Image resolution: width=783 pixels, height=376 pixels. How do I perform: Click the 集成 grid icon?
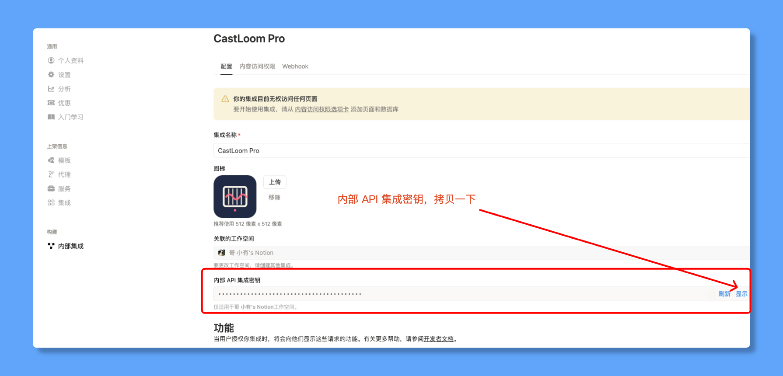pyautogui.click(x=51, y=203)
